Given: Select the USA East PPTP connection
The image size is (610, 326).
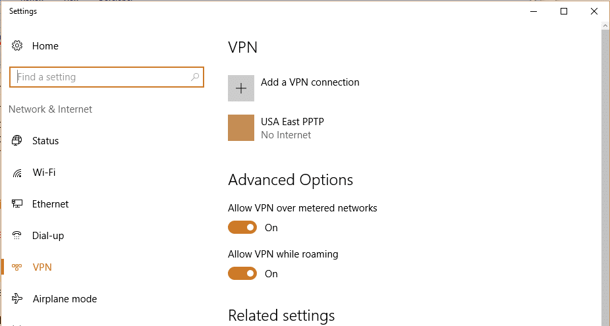Looking at the screenshot, I should (276, 128).
